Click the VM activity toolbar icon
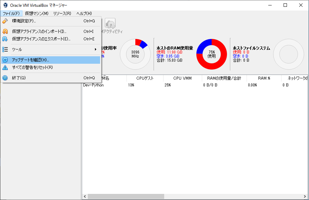This screenshot has height=200, width=309. tap(110, 24)
